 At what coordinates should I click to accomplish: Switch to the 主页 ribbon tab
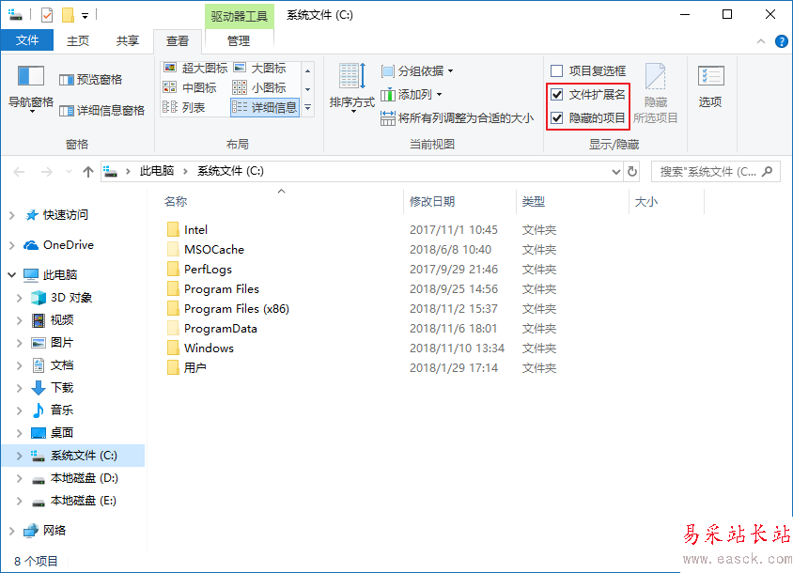(78, 41)
